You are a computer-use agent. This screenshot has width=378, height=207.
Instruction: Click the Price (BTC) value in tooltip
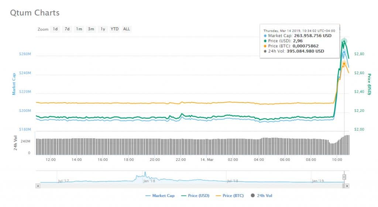(x=305, y=46)
